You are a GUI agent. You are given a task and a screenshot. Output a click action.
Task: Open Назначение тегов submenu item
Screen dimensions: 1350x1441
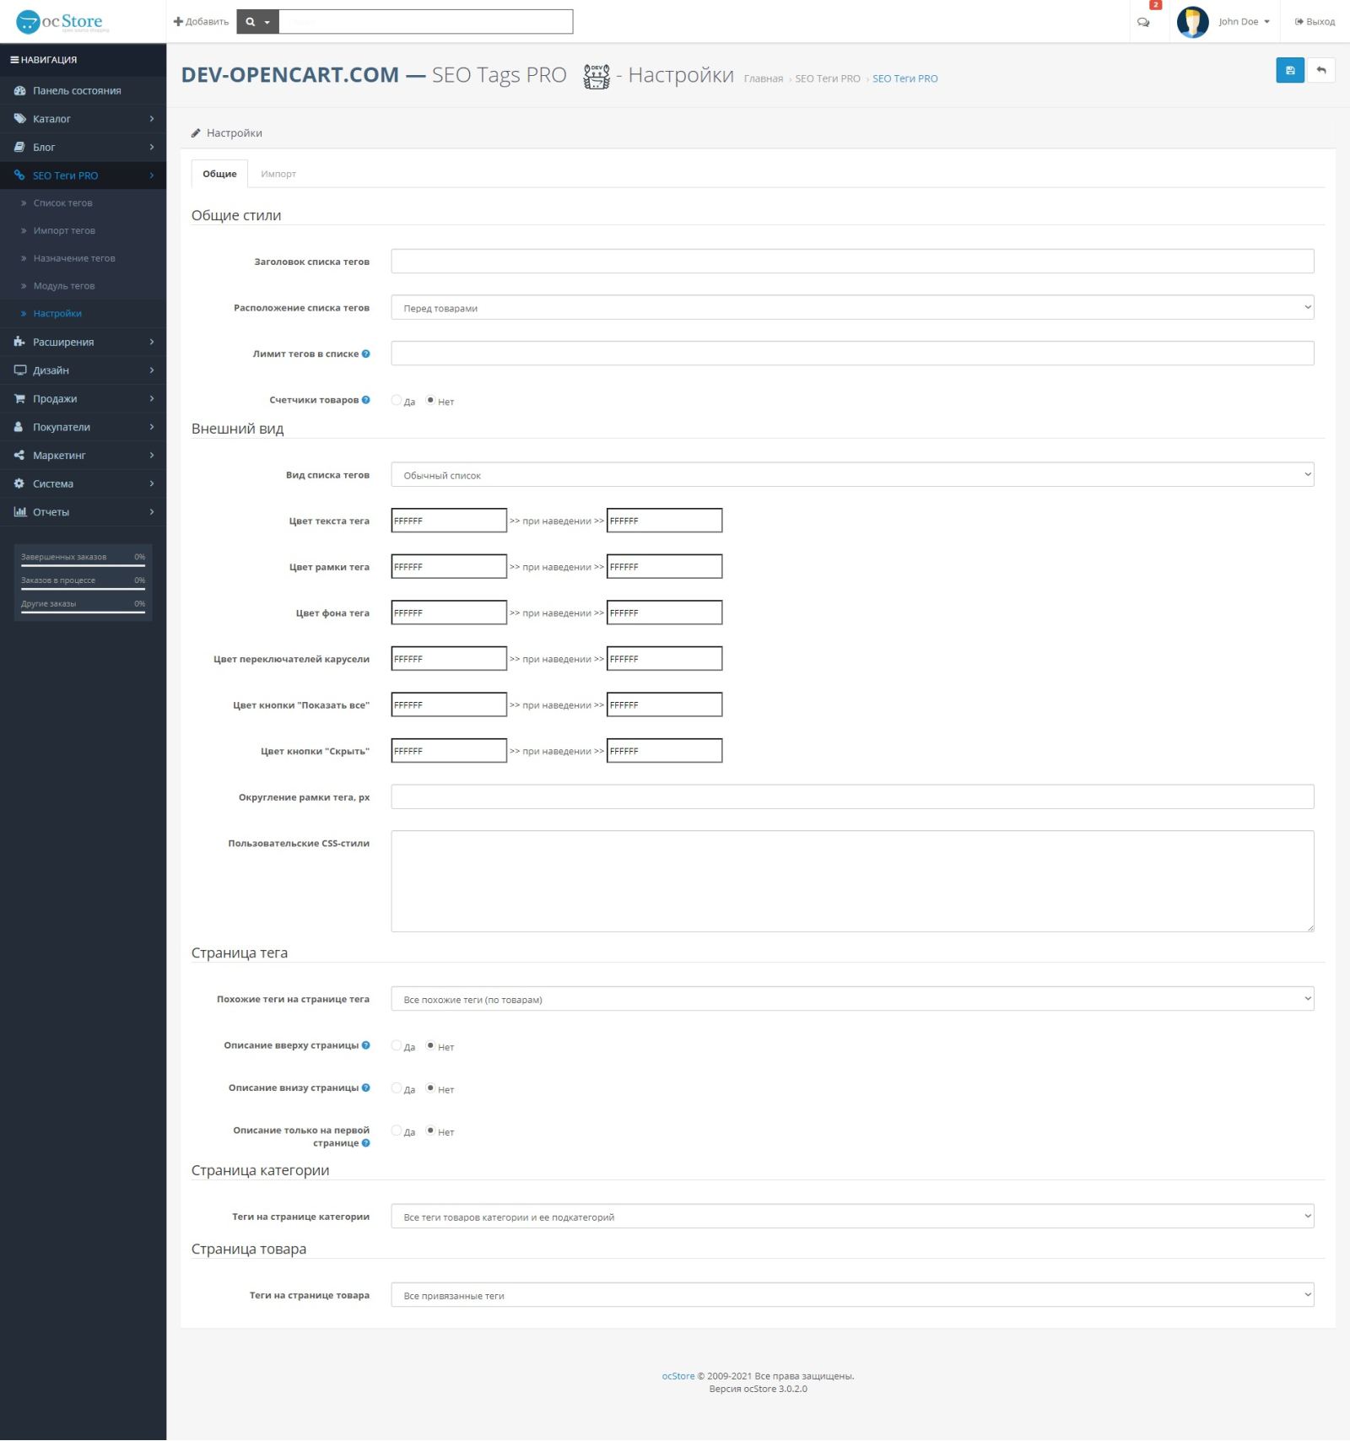coord(74,258)
